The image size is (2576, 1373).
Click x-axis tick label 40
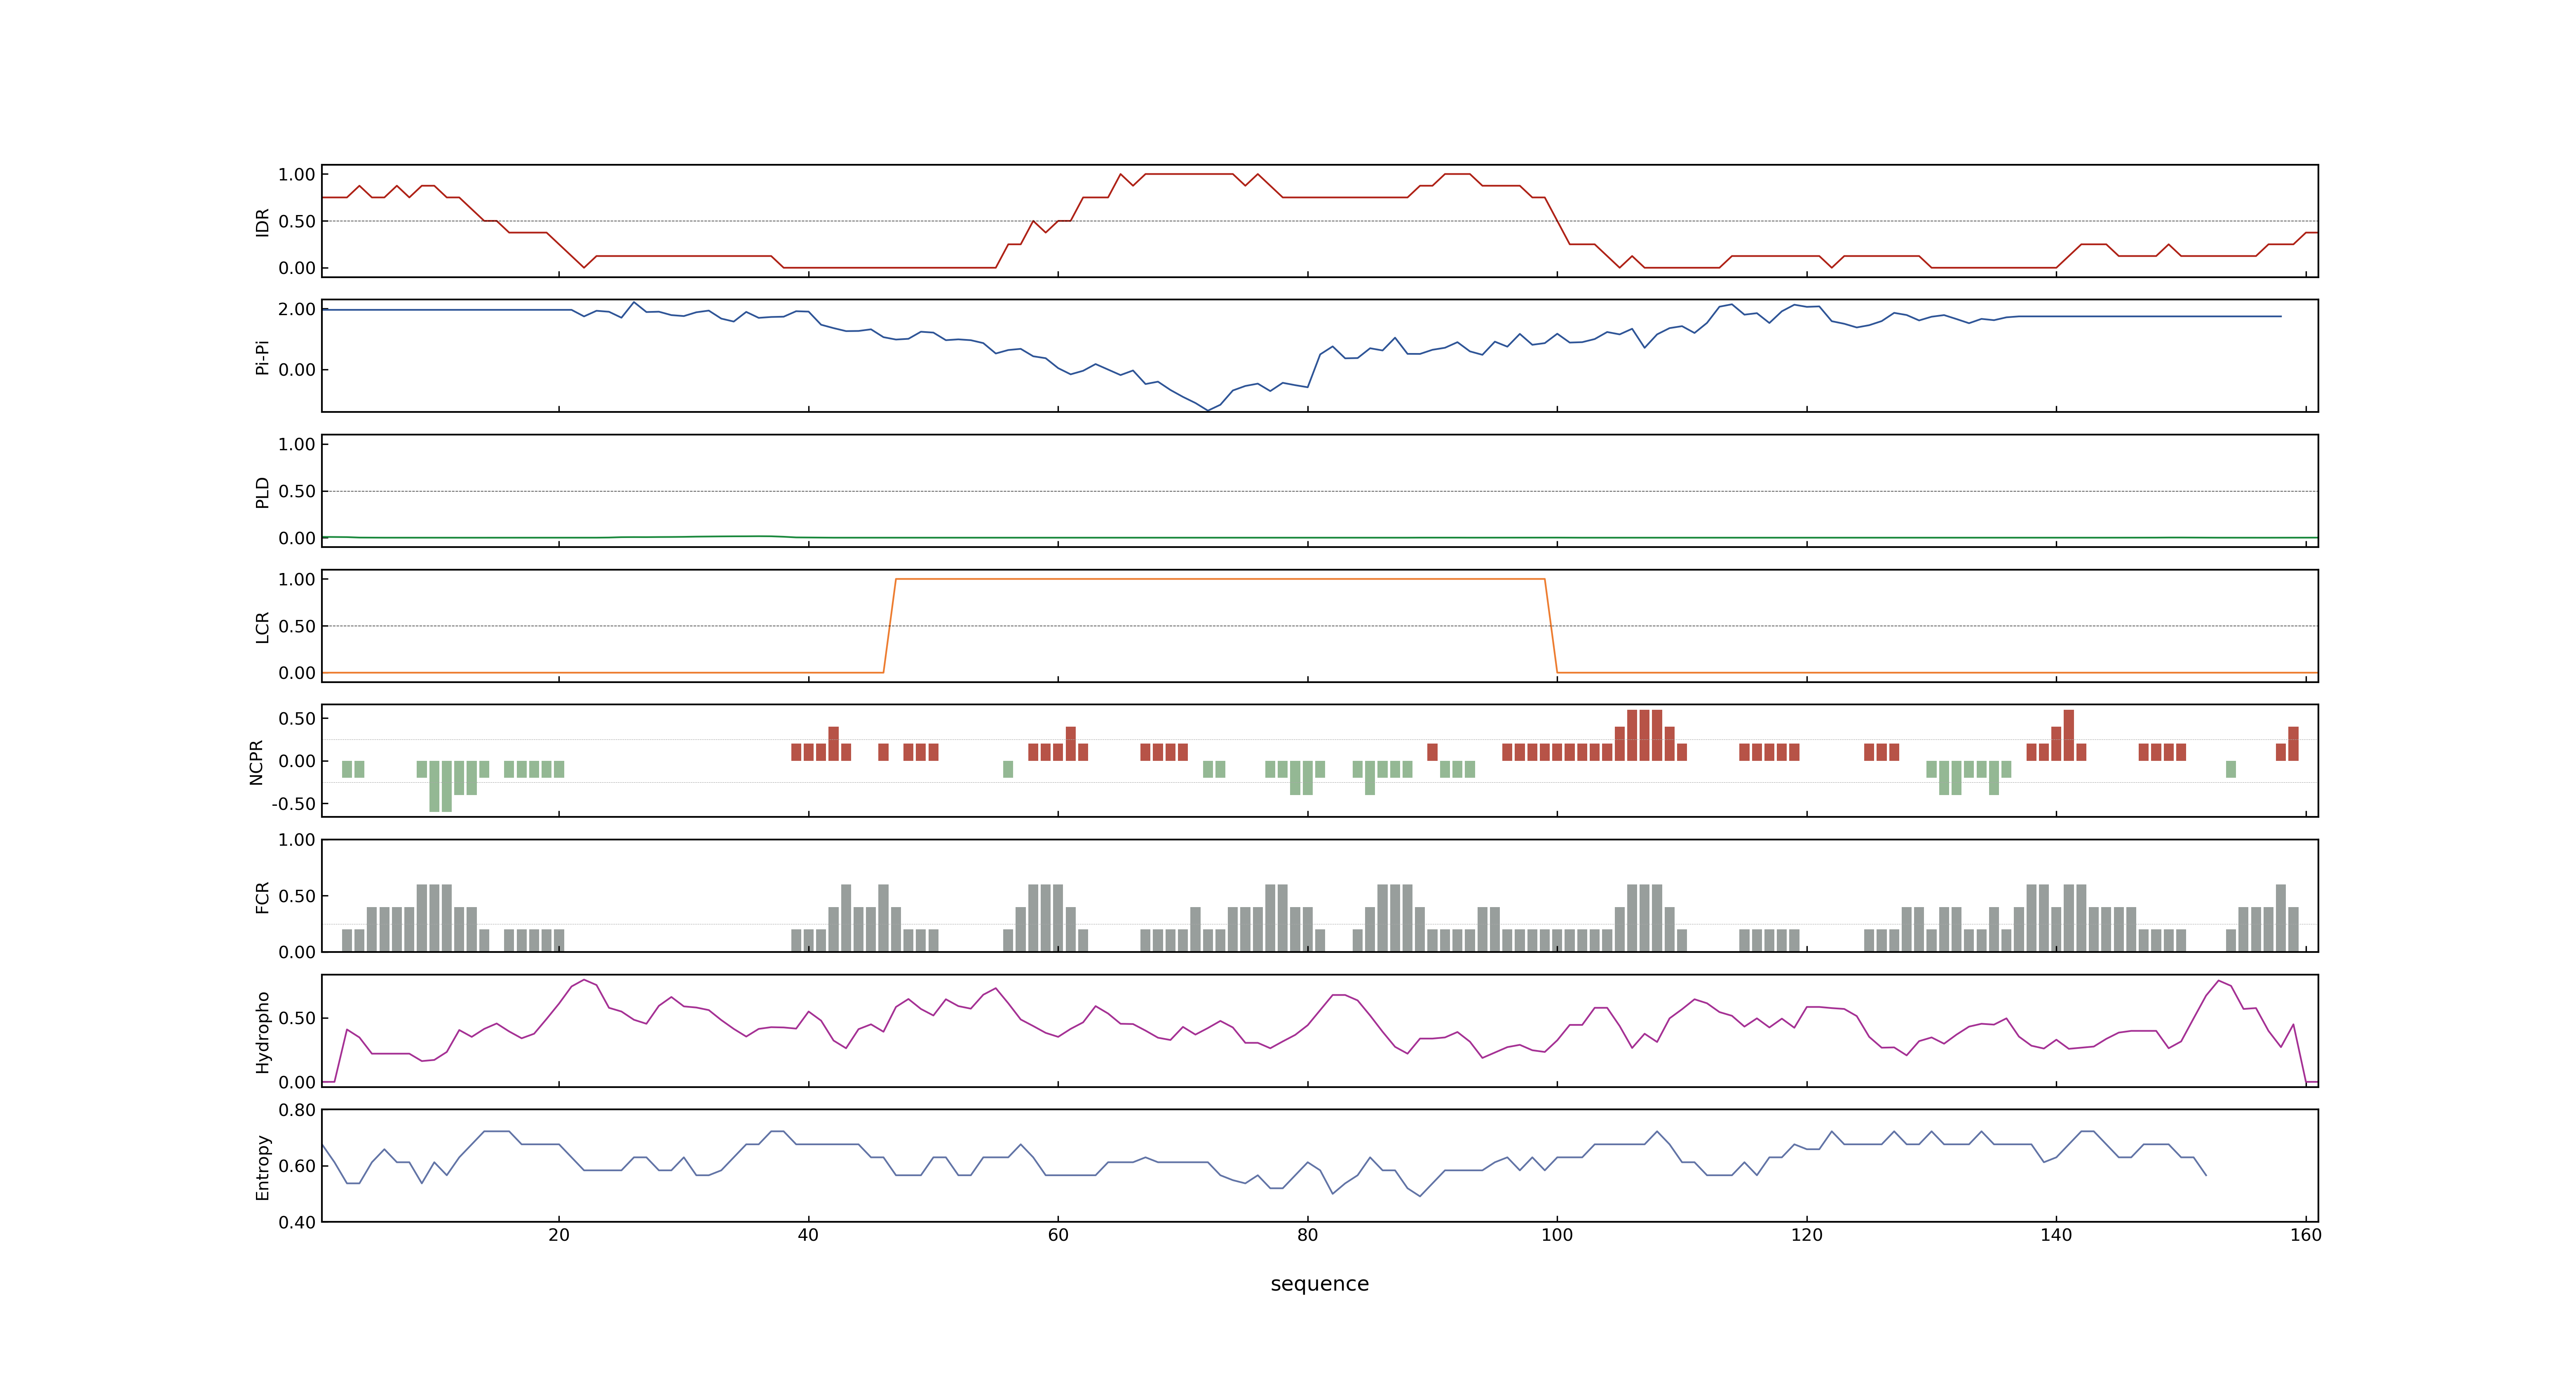point(808,1235)
